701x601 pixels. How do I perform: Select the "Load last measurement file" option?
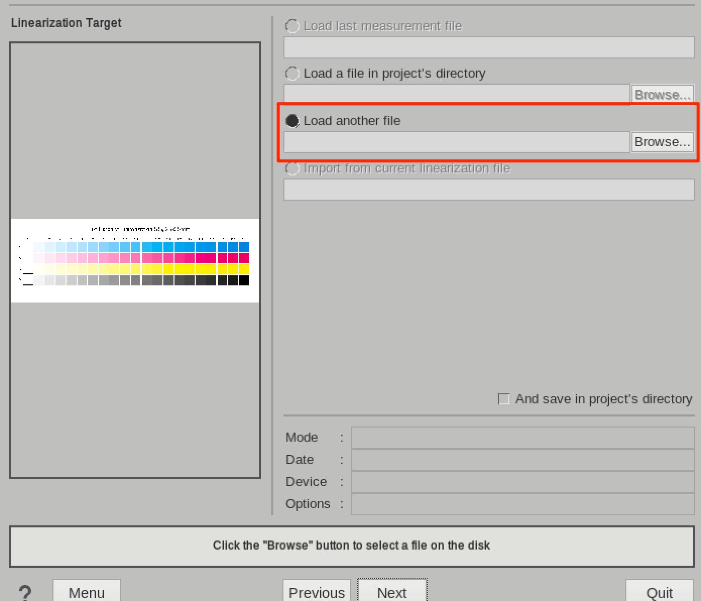click(293, 26)
